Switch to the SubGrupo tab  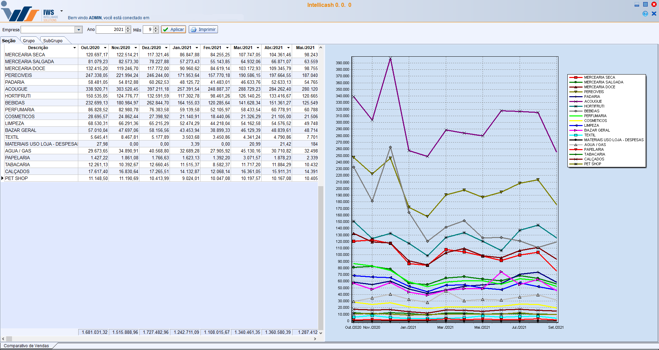53,41
